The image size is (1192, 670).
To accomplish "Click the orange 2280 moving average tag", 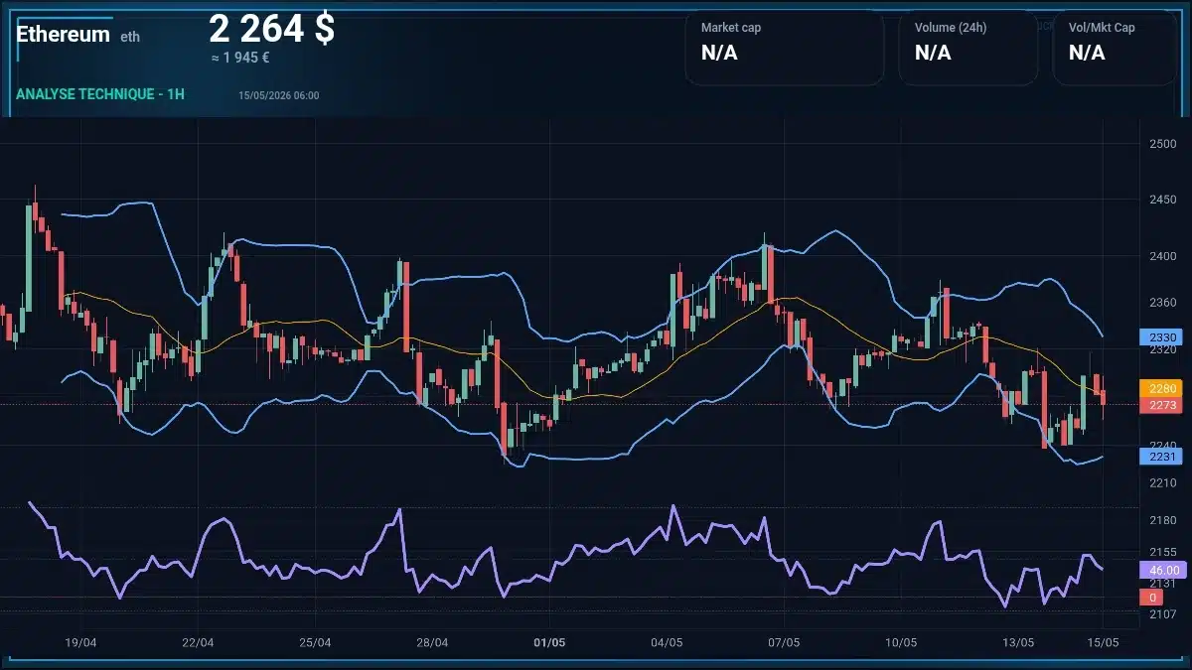I will click(x=1159, y=388).
